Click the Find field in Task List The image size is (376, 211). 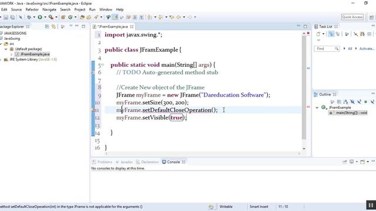(x=327, y=49)
